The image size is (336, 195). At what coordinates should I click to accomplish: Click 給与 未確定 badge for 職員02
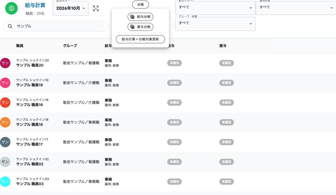[175, 162]
